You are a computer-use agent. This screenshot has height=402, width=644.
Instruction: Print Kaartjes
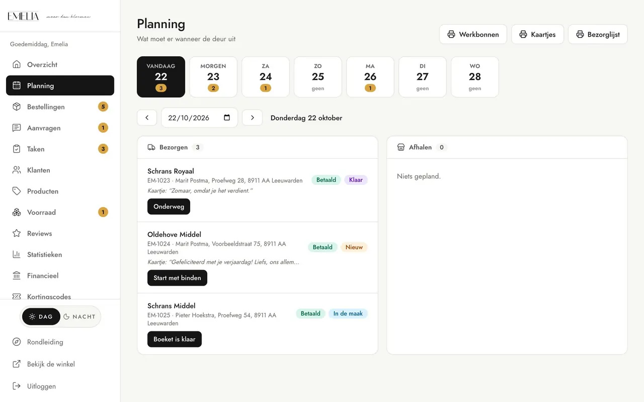(x=537, y=34)
